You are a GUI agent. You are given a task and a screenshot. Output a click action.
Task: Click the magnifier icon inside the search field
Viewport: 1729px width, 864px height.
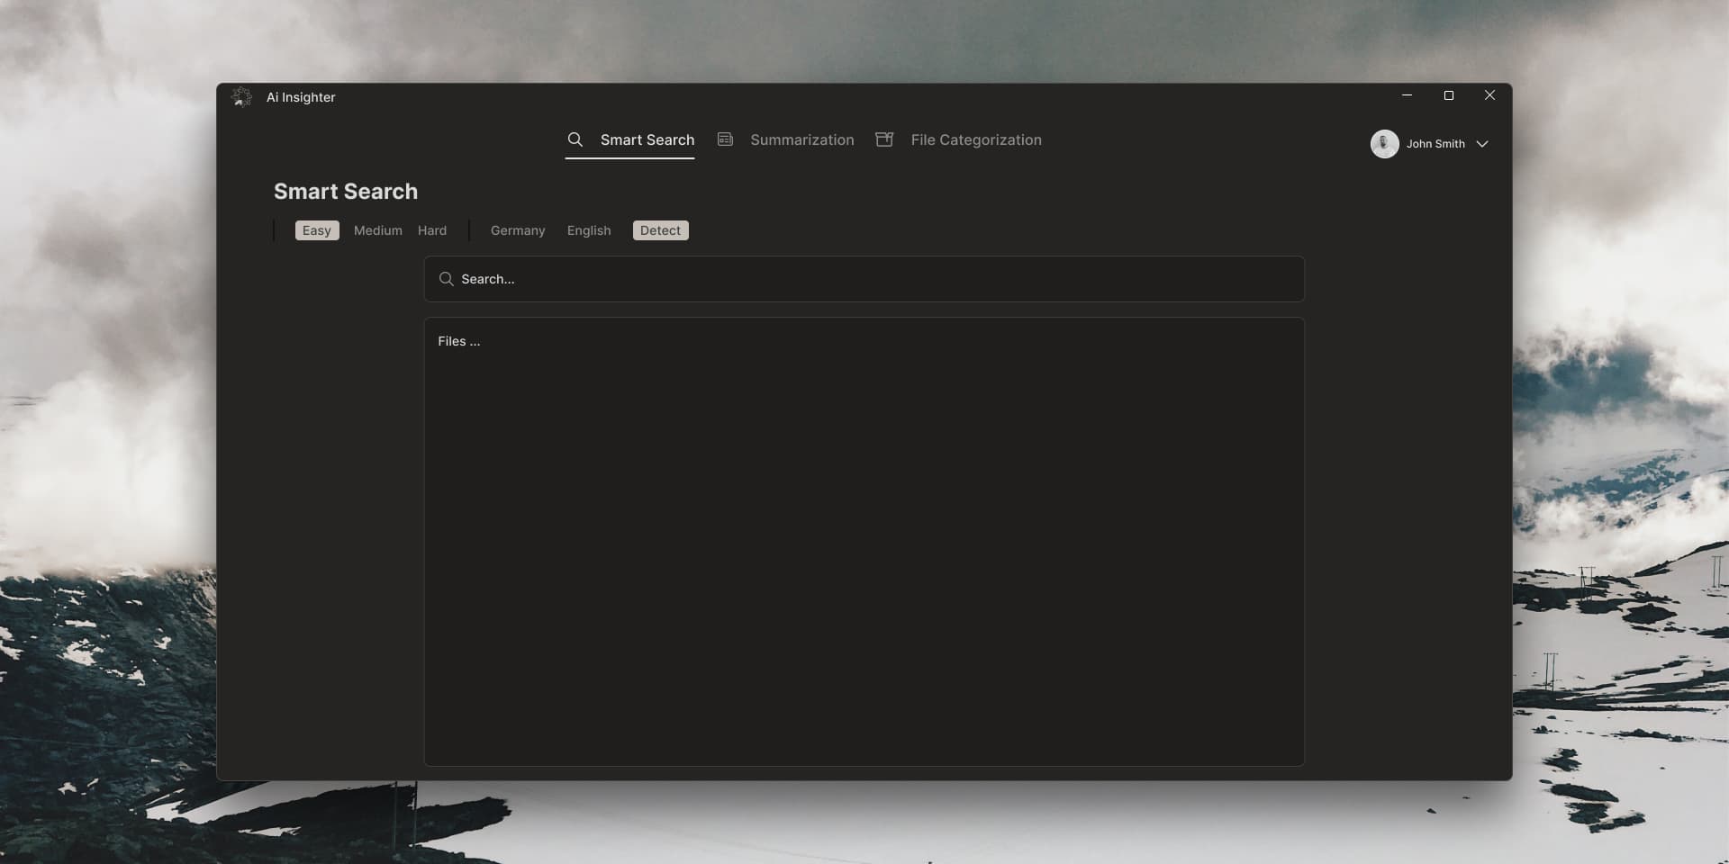[x=446, y=279]
